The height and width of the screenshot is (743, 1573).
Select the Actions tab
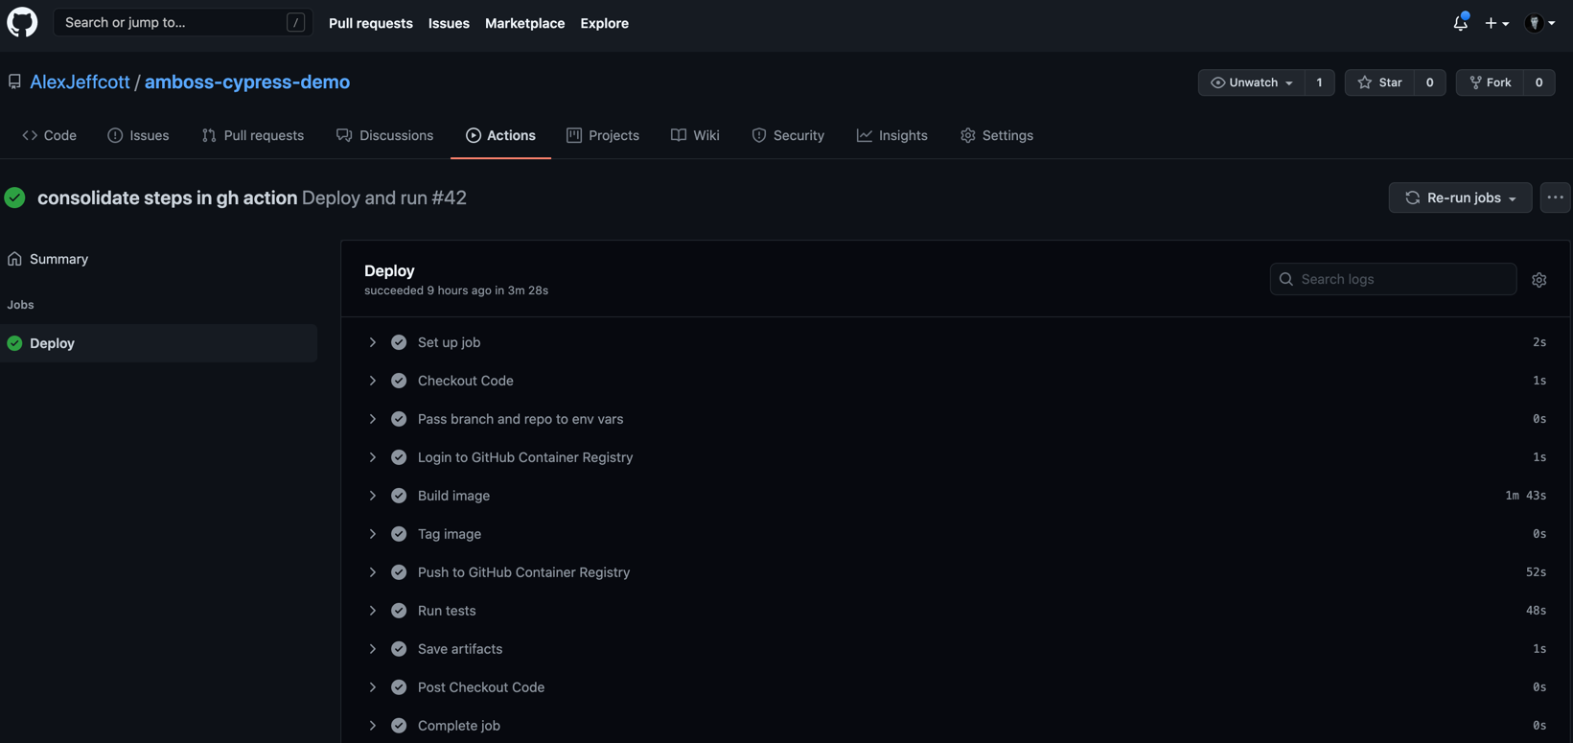pos(500,135)
